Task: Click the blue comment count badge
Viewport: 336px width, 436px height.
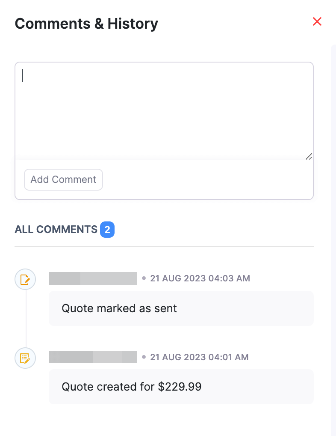Action: pyautogui.click(x=107, y=230)
